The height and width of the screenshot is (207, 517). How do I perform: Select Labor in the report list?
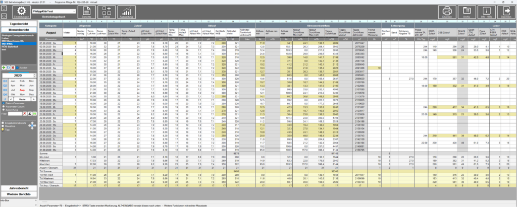click(x=5, y=38)
